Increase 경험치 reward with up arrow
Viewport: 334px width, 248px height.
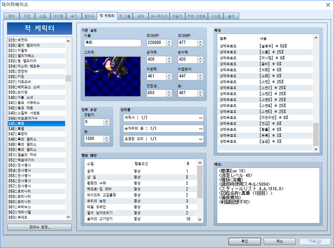click(106, 121)
